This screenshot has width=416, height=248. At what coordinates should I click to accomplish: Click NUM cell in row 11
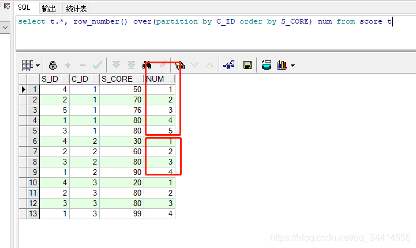159,193
